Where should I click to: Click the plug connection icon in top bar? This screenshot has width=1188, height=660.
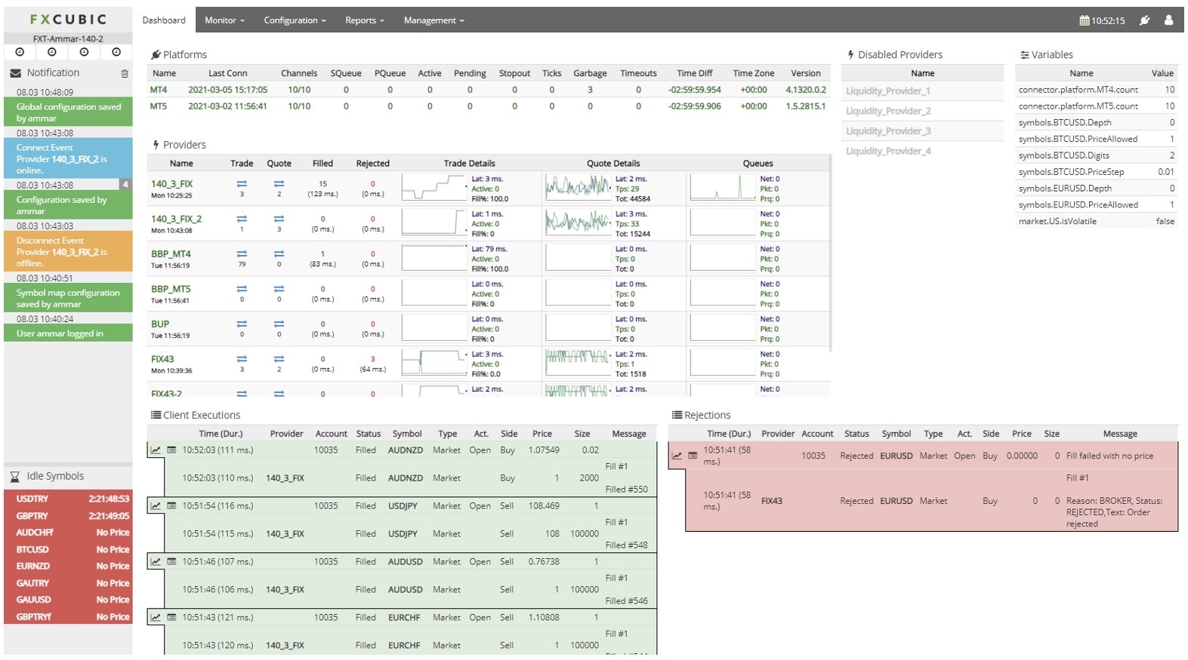(x=1144, y=20)
